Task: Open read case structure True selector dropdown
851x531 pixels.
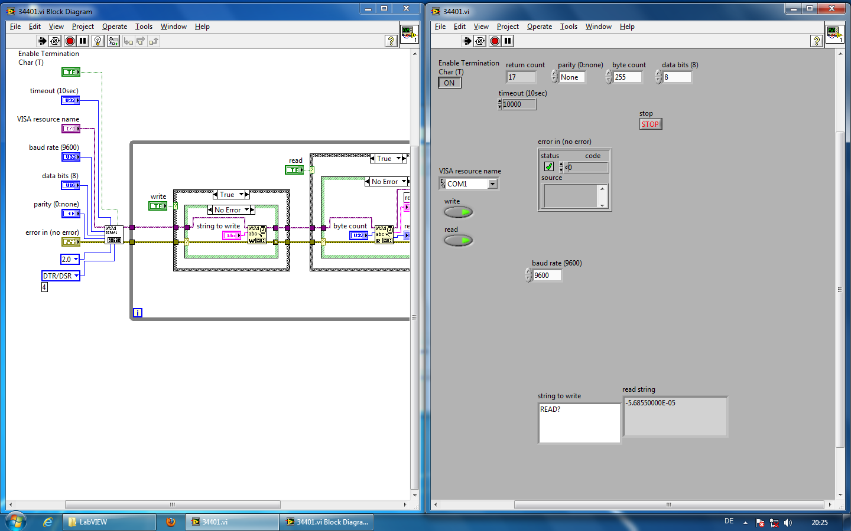Action: tap(399, 159)
